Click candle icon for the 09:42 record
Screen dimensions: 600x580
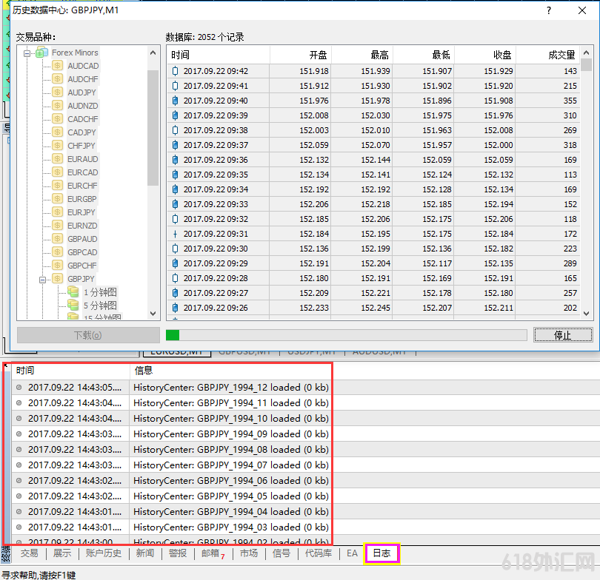pyautogui.click(x=176, y=71)
